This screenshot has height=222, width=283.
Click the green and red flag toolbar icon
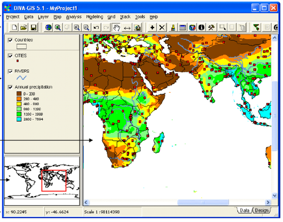click(x=256, y=27)
